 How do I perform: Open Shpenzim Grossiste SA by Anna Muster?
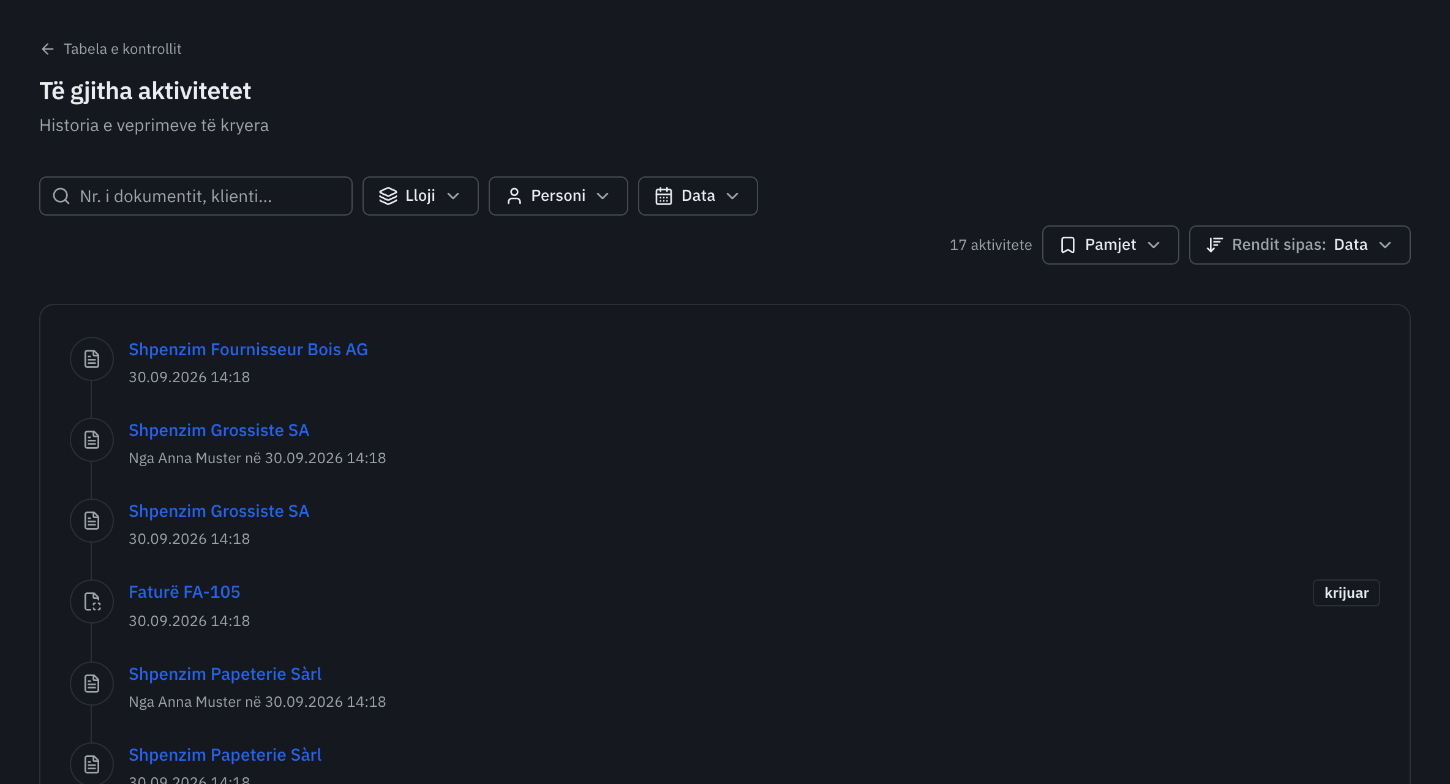(x=219, y=430)
